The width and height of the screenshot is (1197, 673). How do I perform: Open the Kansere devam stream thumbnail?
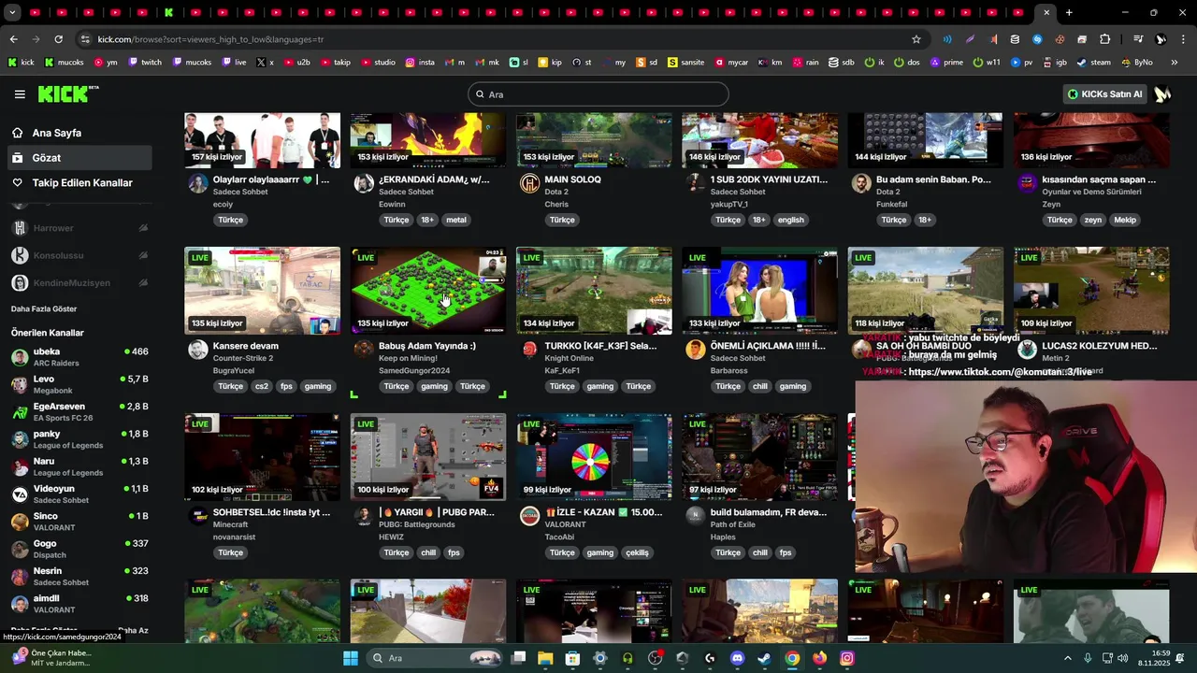263,290
